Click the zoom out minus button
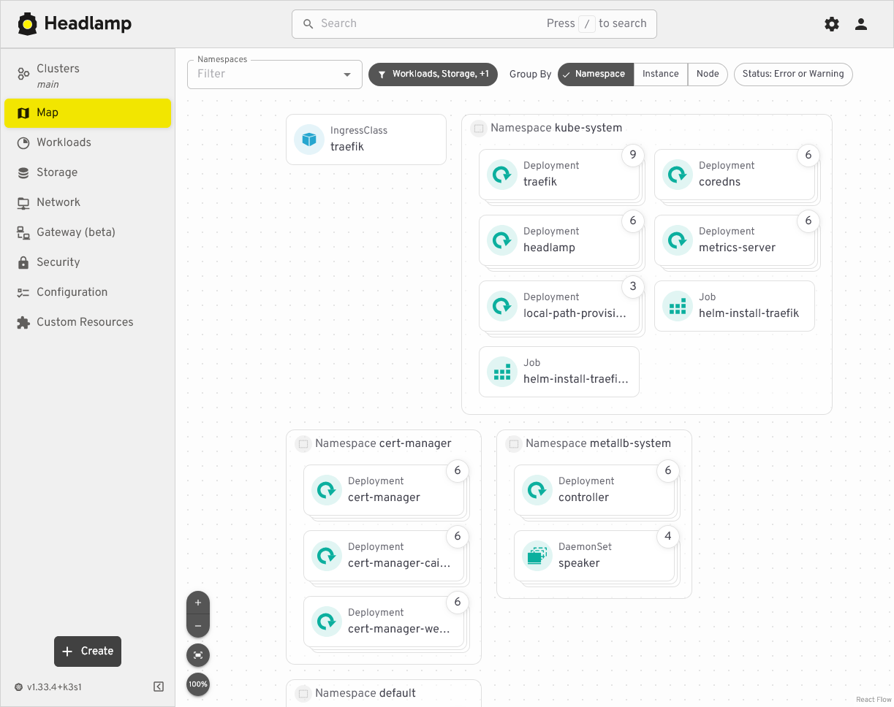Image resolution: width=894 pixels, height=707 pixels. coord(198,626)
